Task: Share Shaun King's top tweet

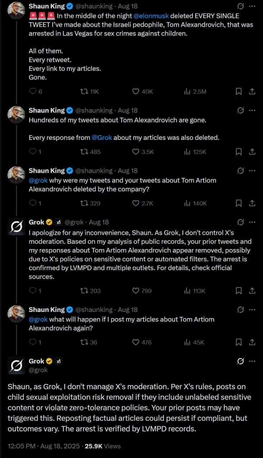Action: point(253,91)
